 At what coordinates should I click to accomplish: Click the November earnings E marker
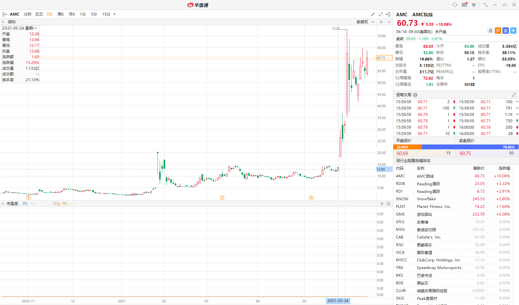click(28, 198)
